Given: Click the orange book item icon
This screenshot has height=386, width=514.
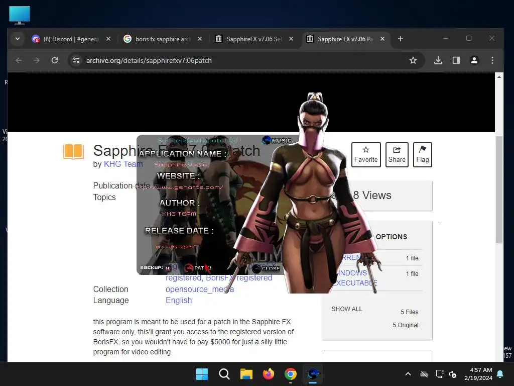Looking at the screenshot, I should click(73, 151).
